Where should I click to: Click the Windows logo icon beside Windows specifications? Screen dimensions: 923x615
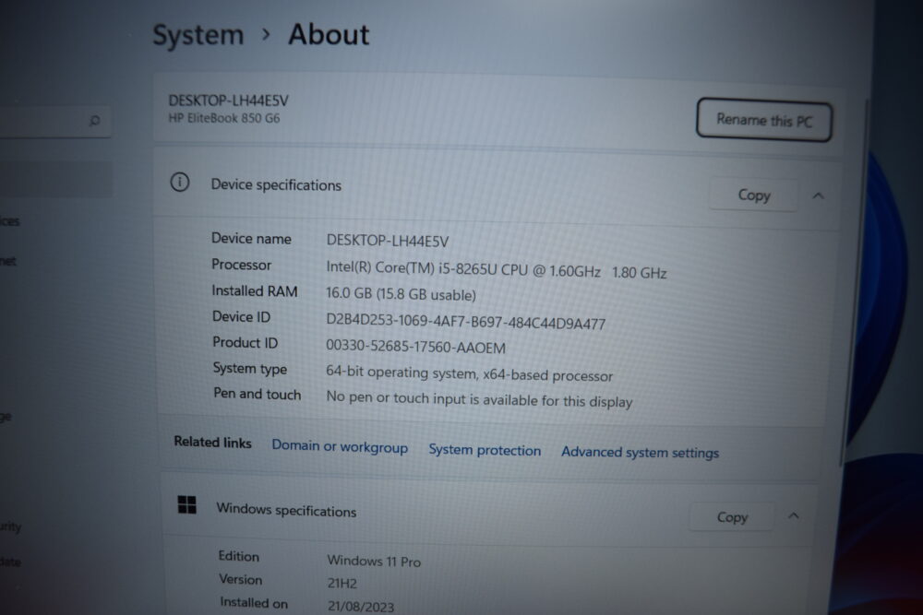[187, 504]
